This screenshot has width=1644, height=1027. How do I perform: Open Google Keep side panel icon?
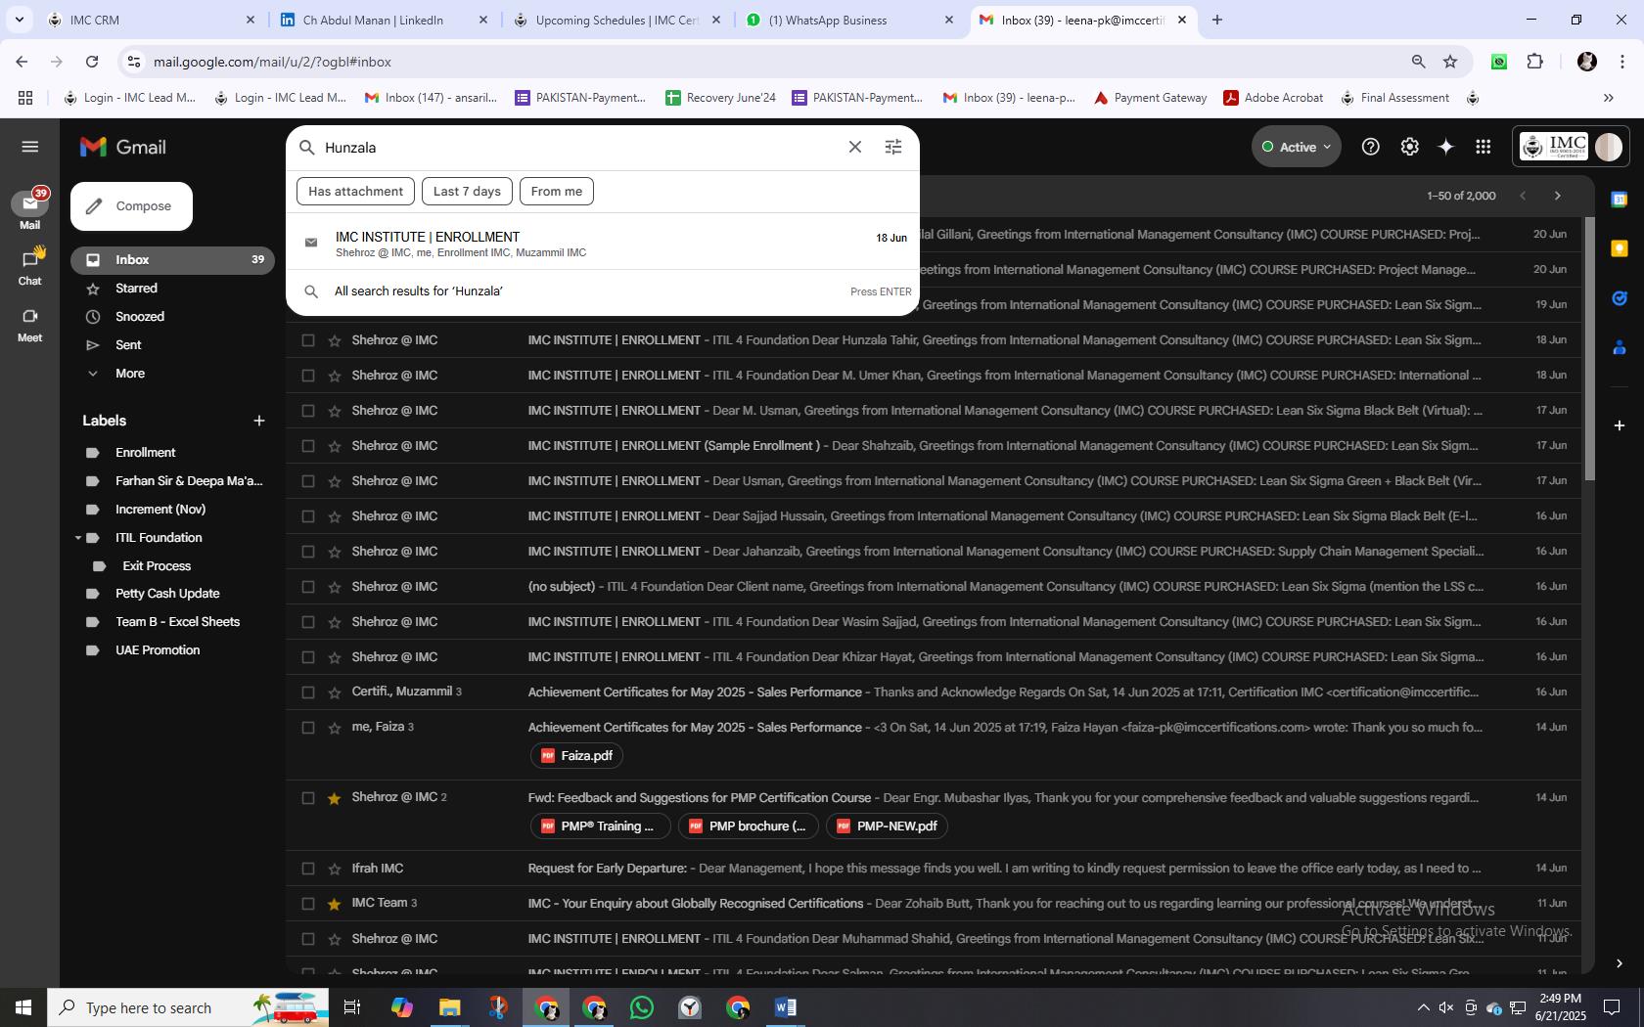[1620, 248]
